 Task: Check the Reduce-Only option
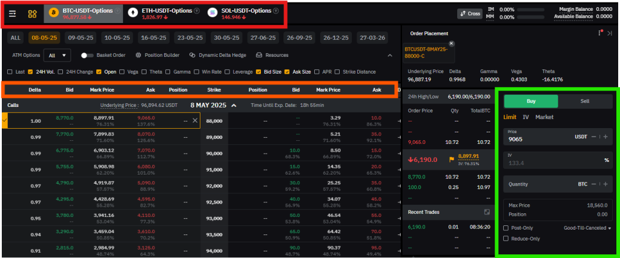point(506,238)
